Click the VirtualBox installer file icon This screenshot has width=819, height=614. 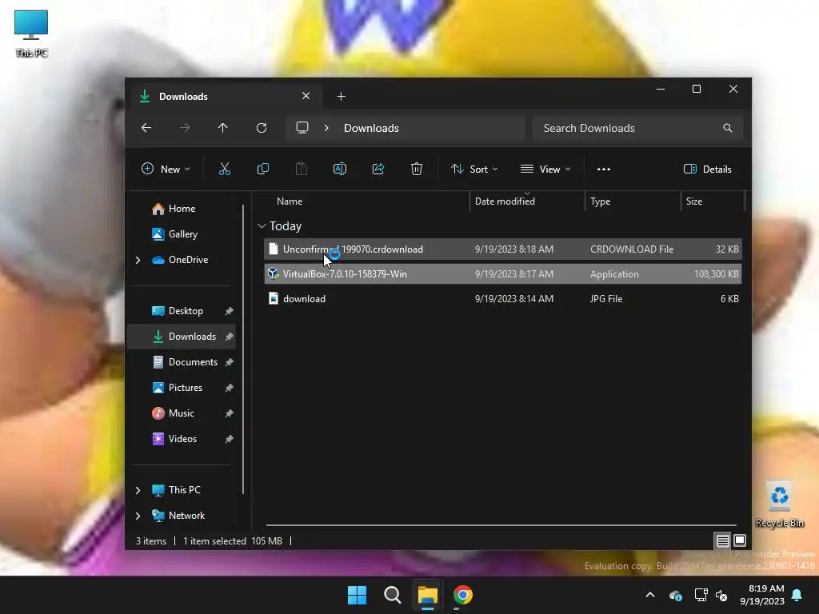click(274, 273)
